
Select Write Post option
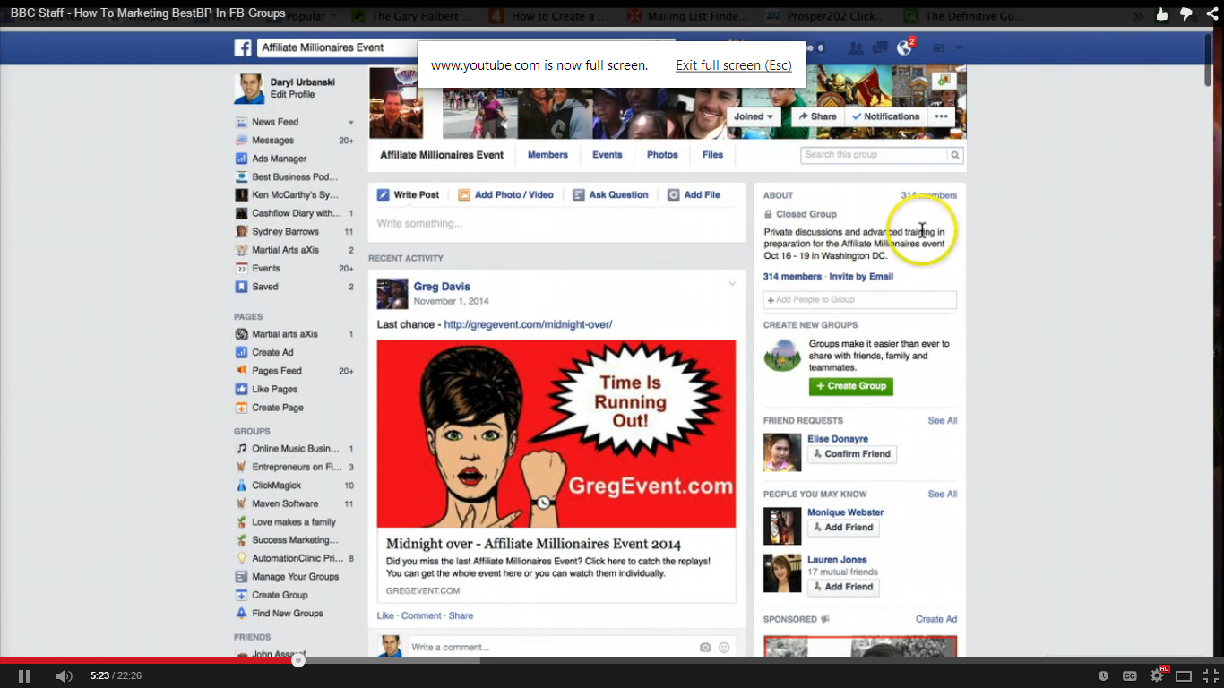pos(409,194)
